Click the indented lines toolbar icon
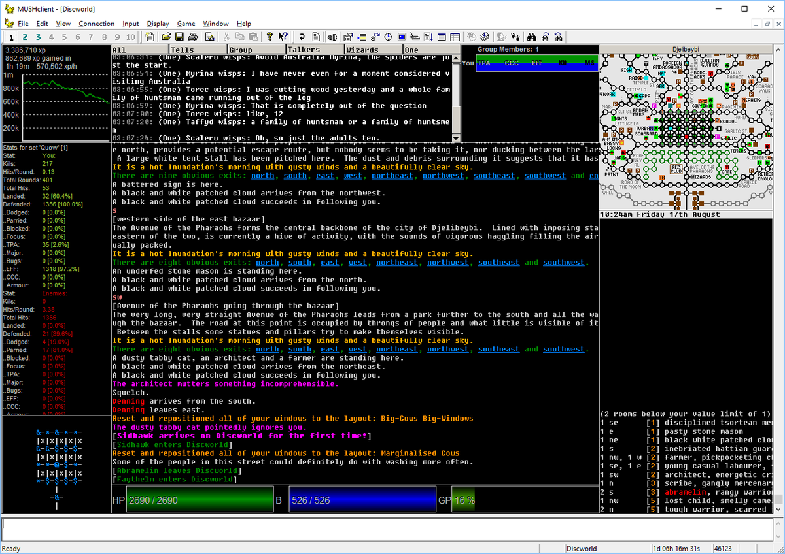Viewport: 785px width, 554px height. point(361,37)
